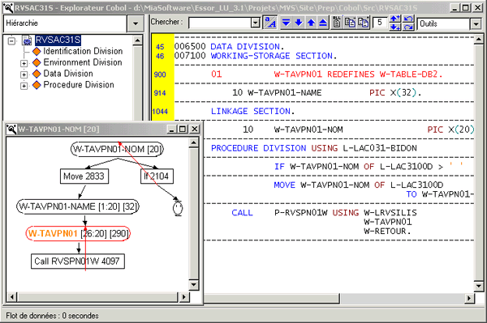Viewport: 487px width, 323px height.
Task: Click the LINKAGE SECTION code line
Action: point(252,111)
